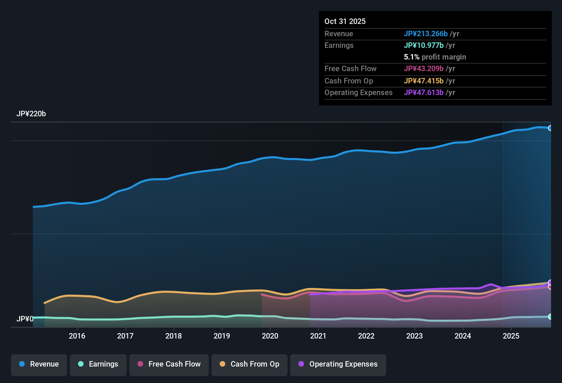Select the 2025 year label on the axis

coord(511,336)
